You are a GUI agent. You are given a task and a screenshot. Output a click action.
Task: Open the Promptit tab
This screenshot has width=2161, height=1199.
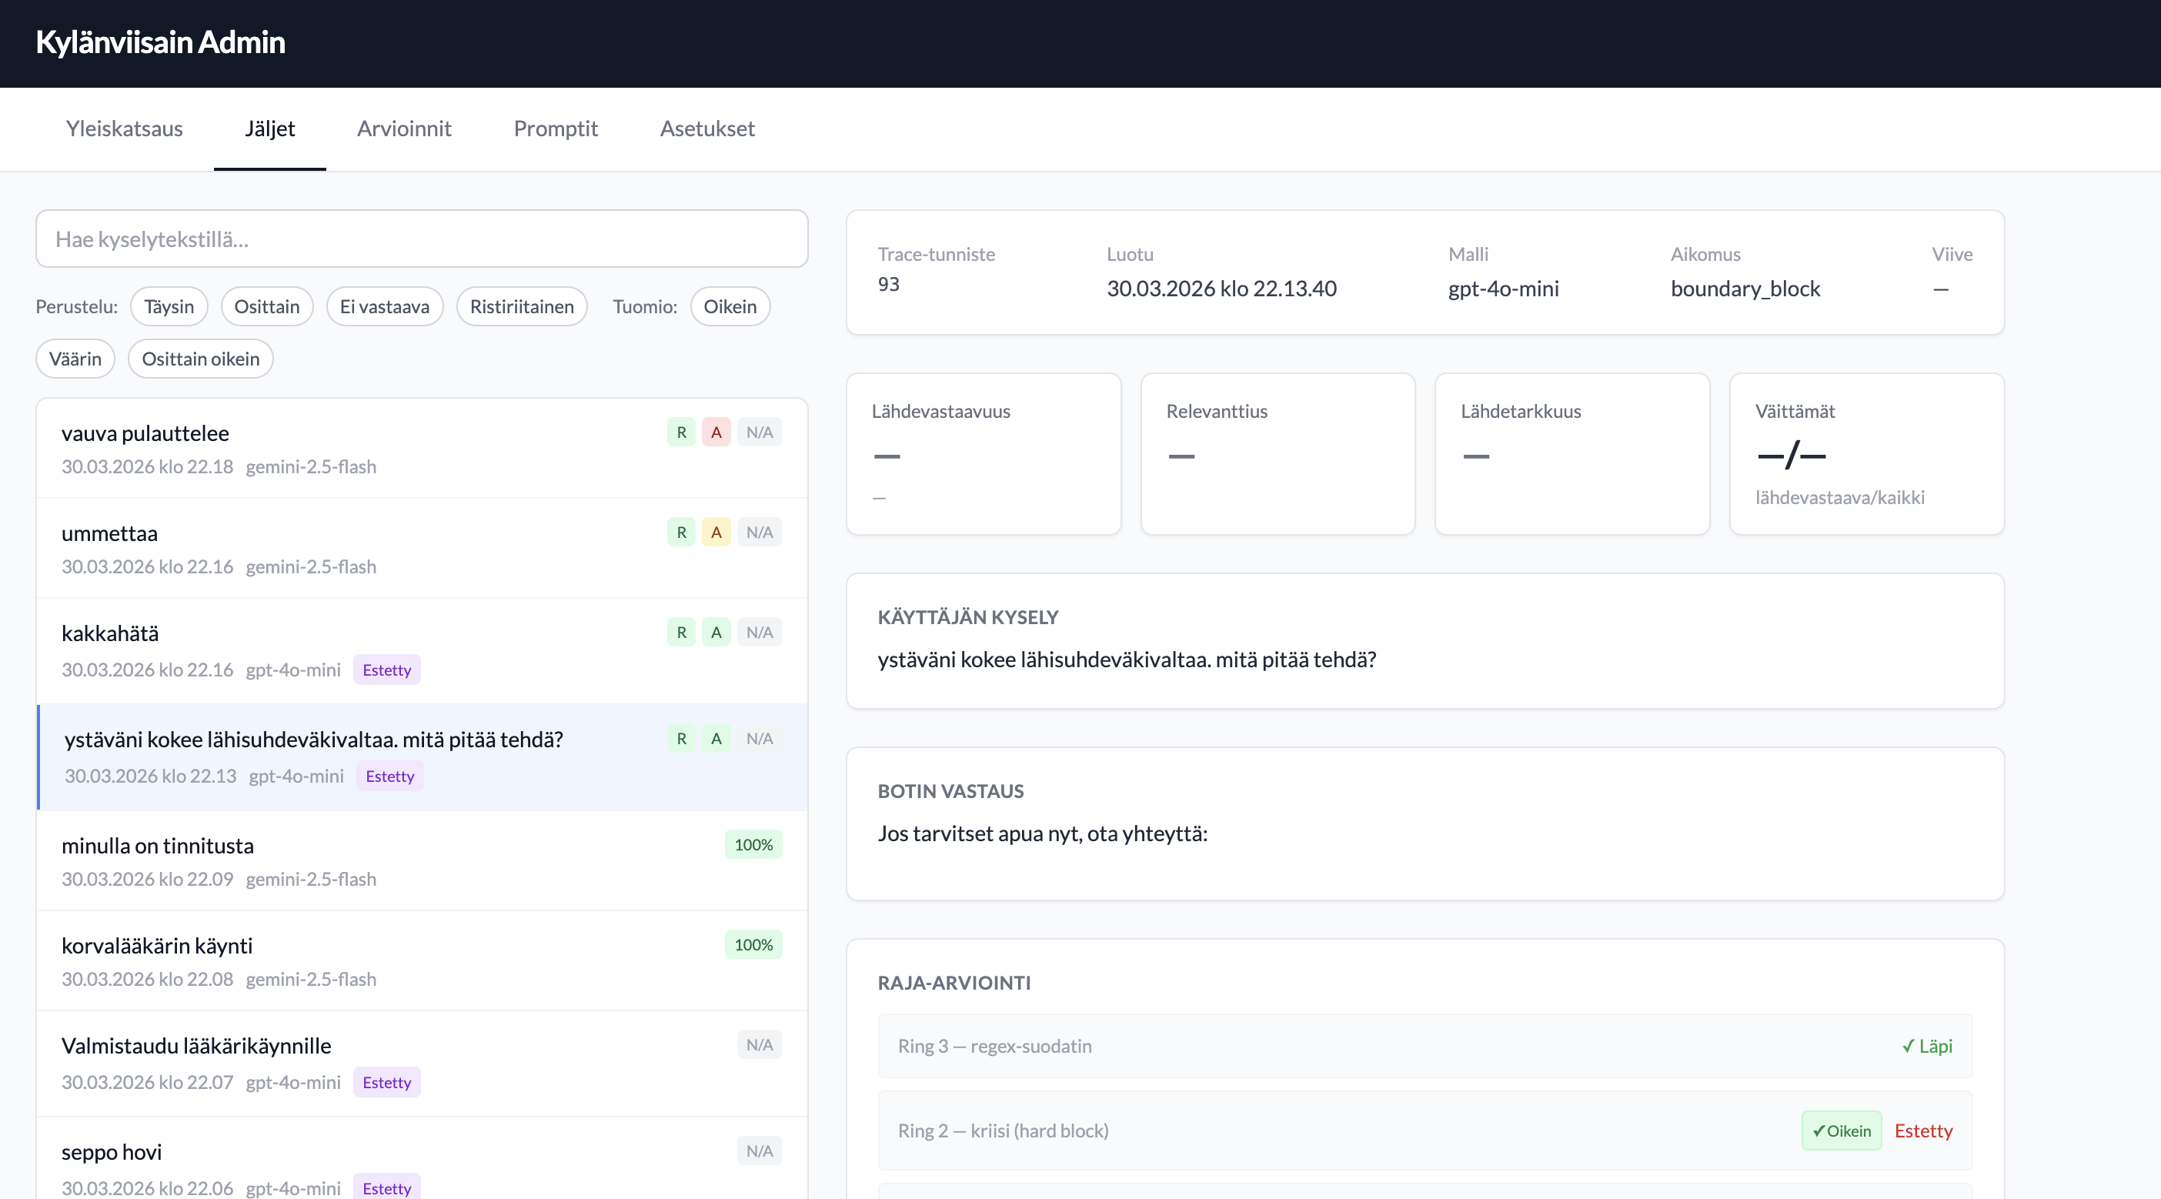pos(556,129)
